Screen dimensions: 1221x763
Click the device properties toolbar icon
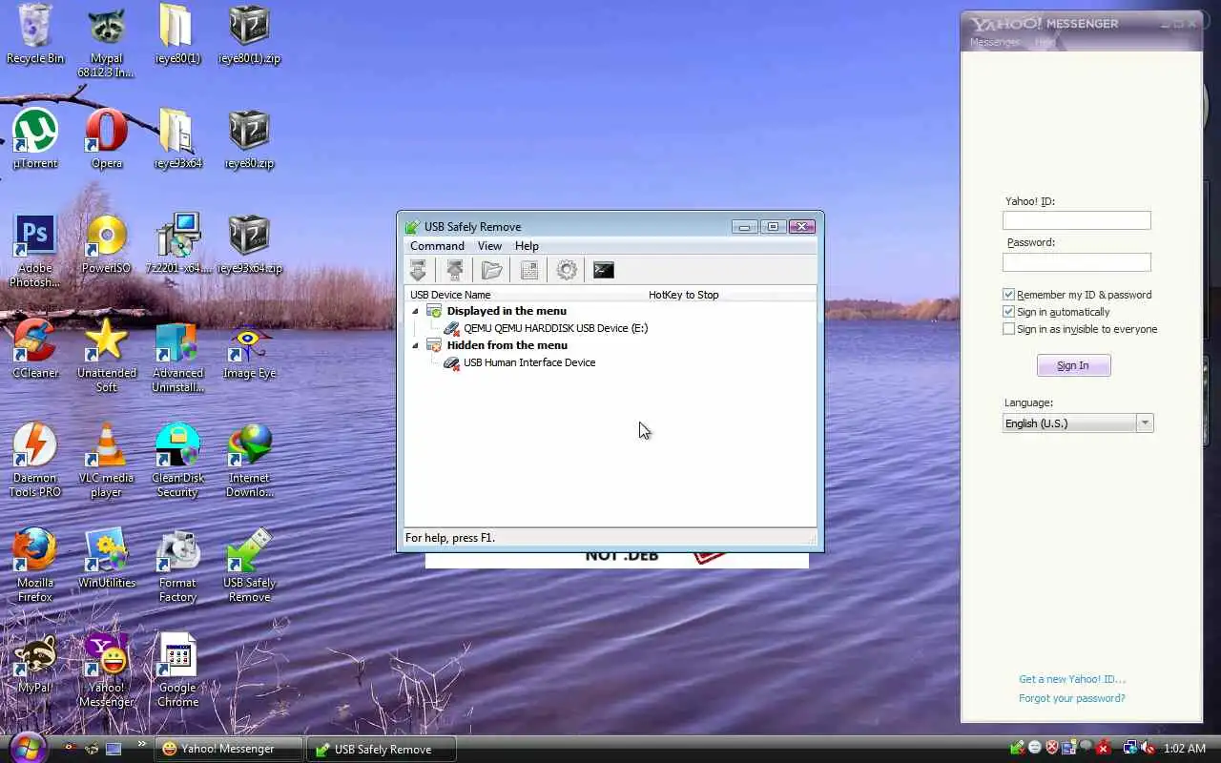pyautogui.click(x=529, y=270)
